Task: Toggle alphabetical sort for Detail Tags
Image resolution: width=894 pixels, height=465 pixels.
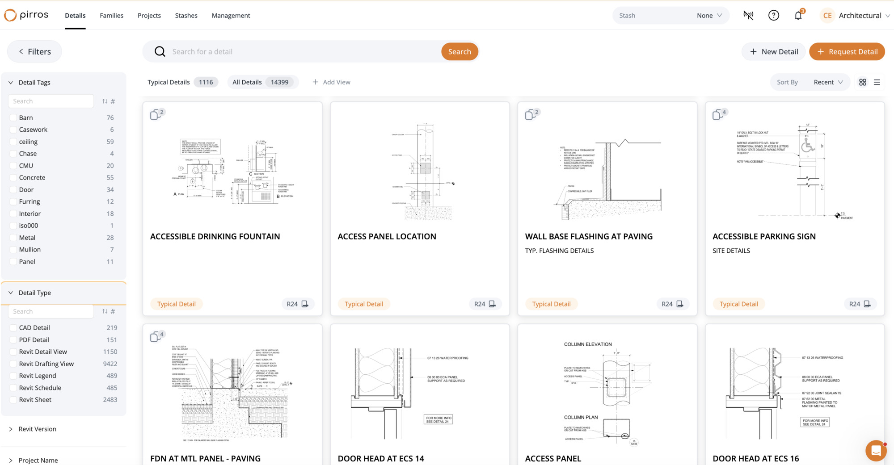Action: (x=105, y=101)
